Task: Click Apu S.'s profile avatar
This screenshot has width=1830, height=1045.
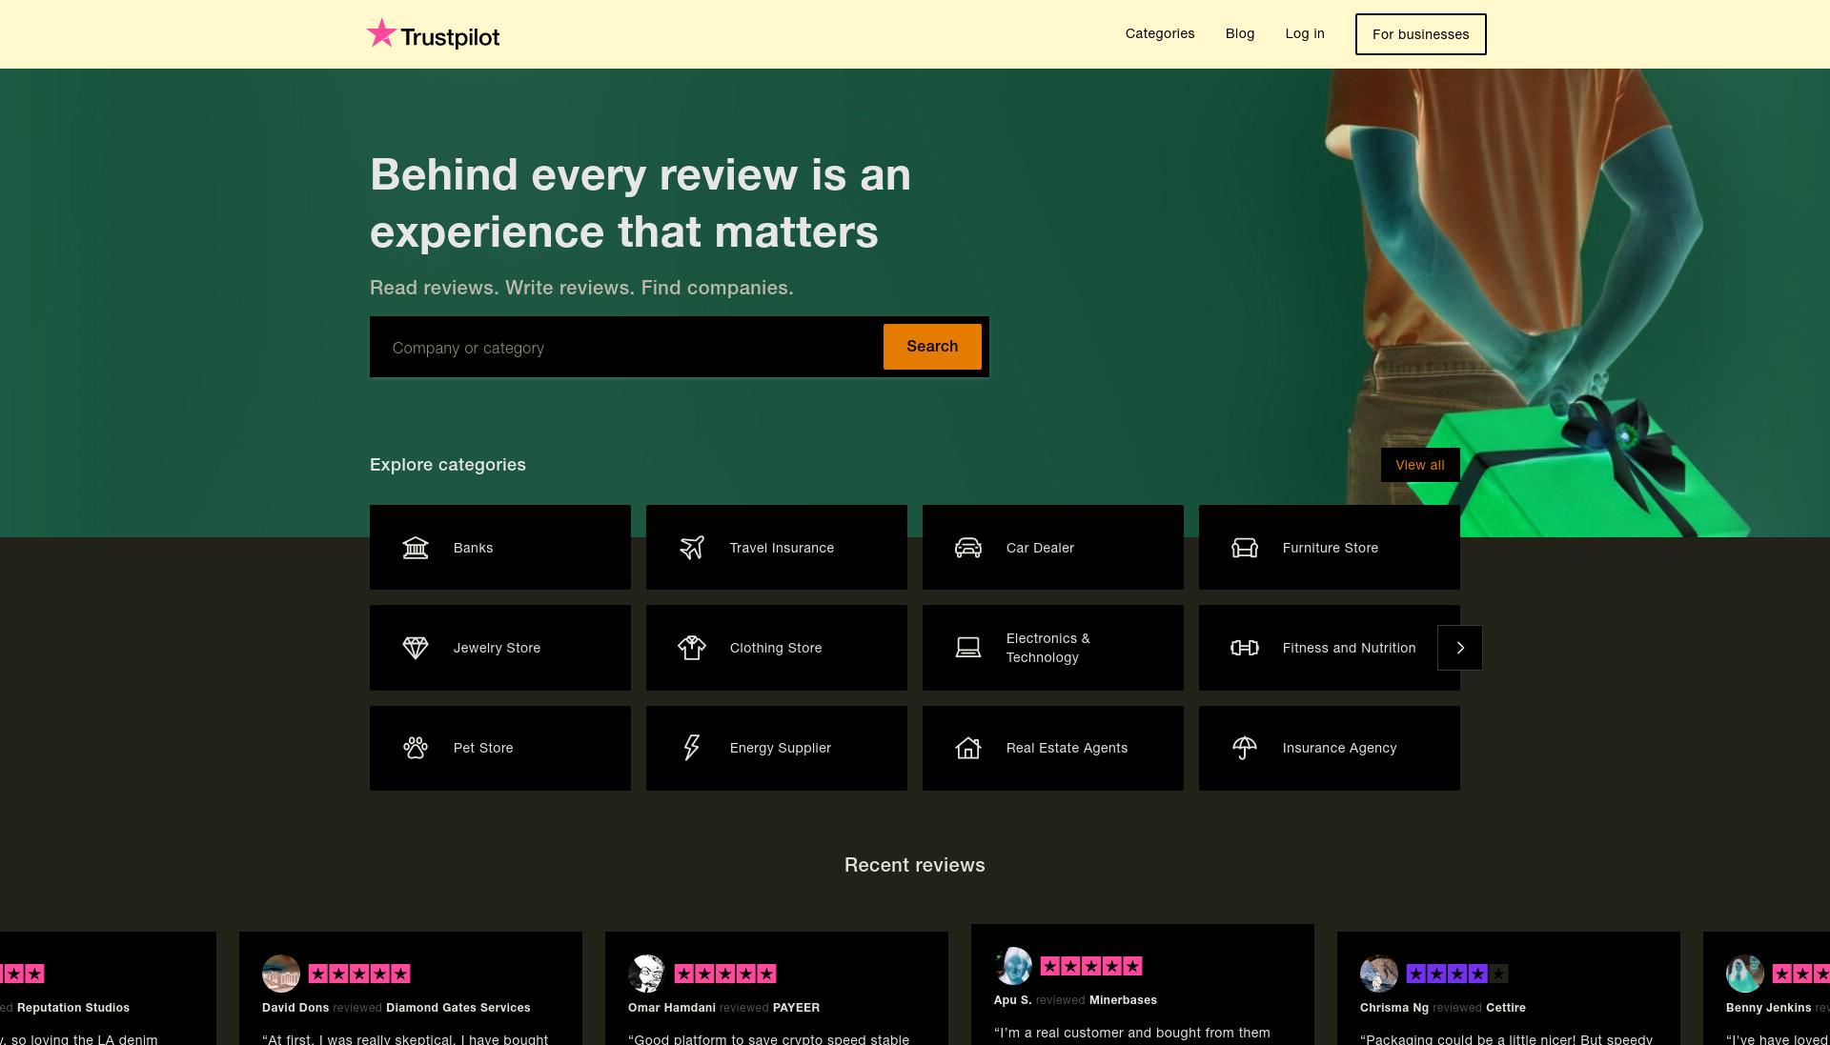Action: (1013, 966)
